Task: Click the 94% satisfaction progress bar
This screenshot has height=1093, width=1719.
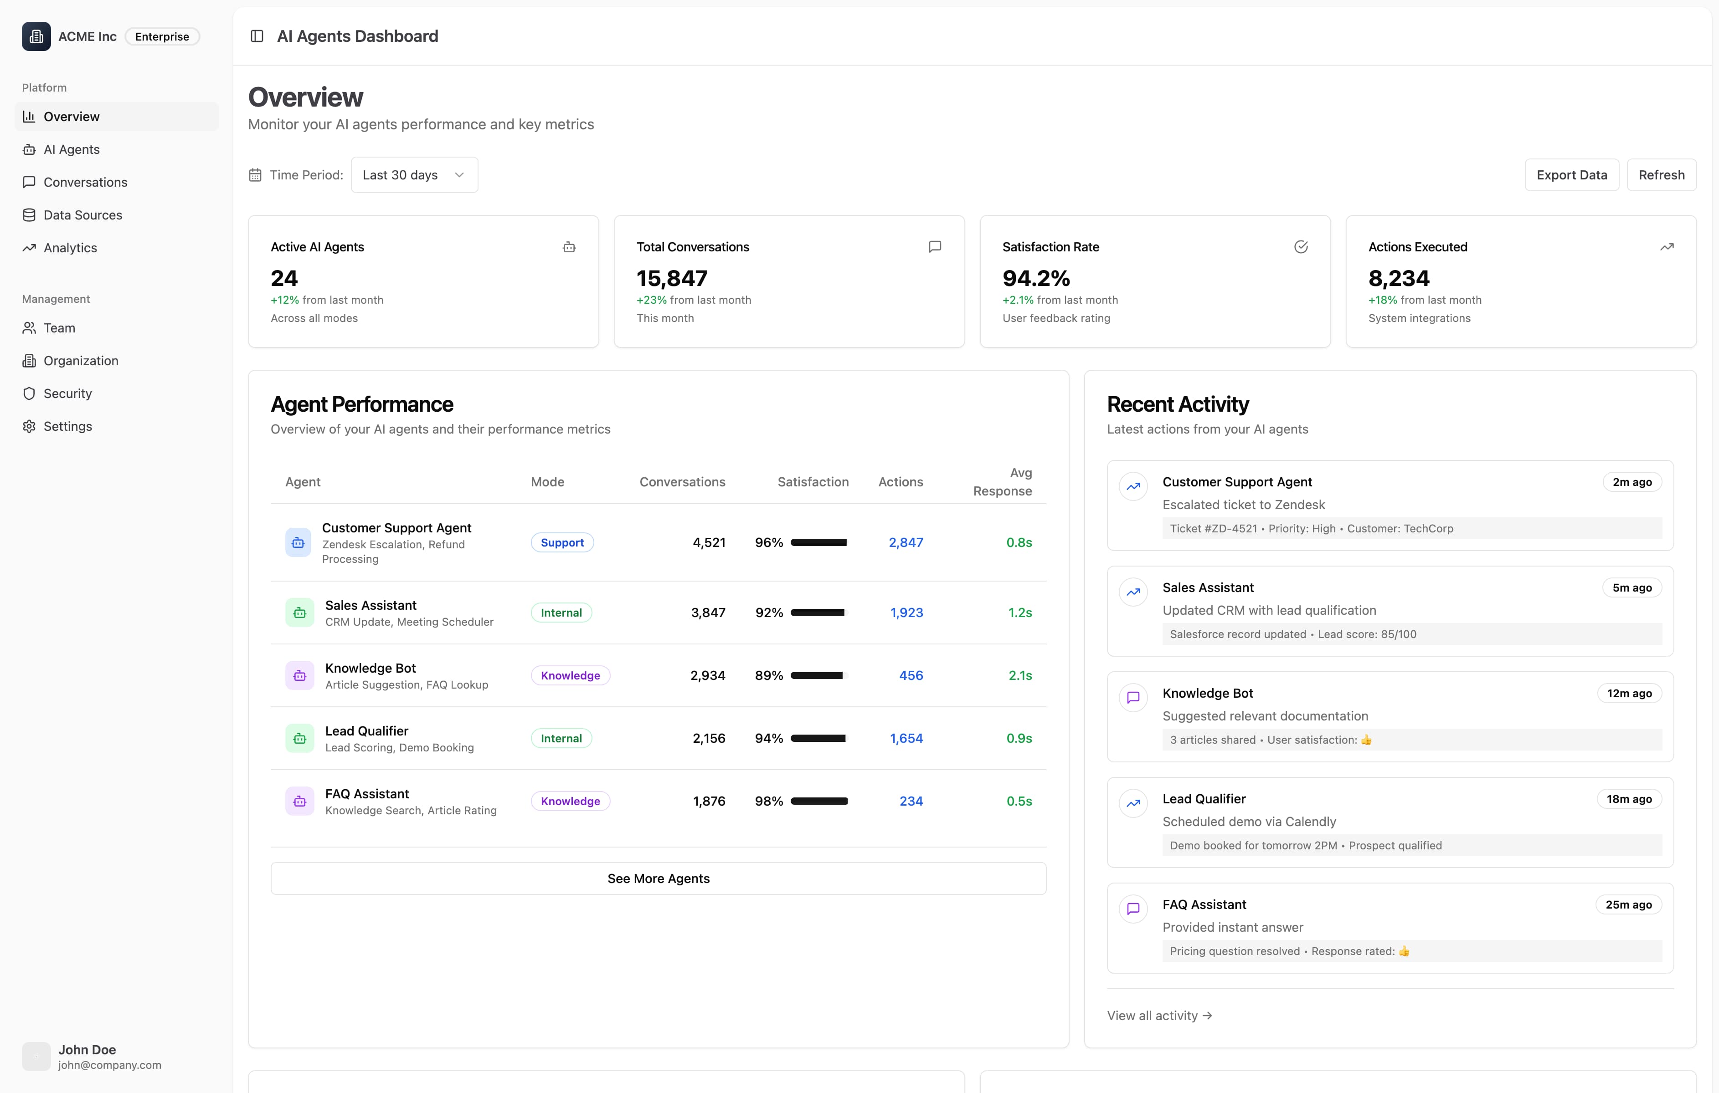Action: coord(819,738)
